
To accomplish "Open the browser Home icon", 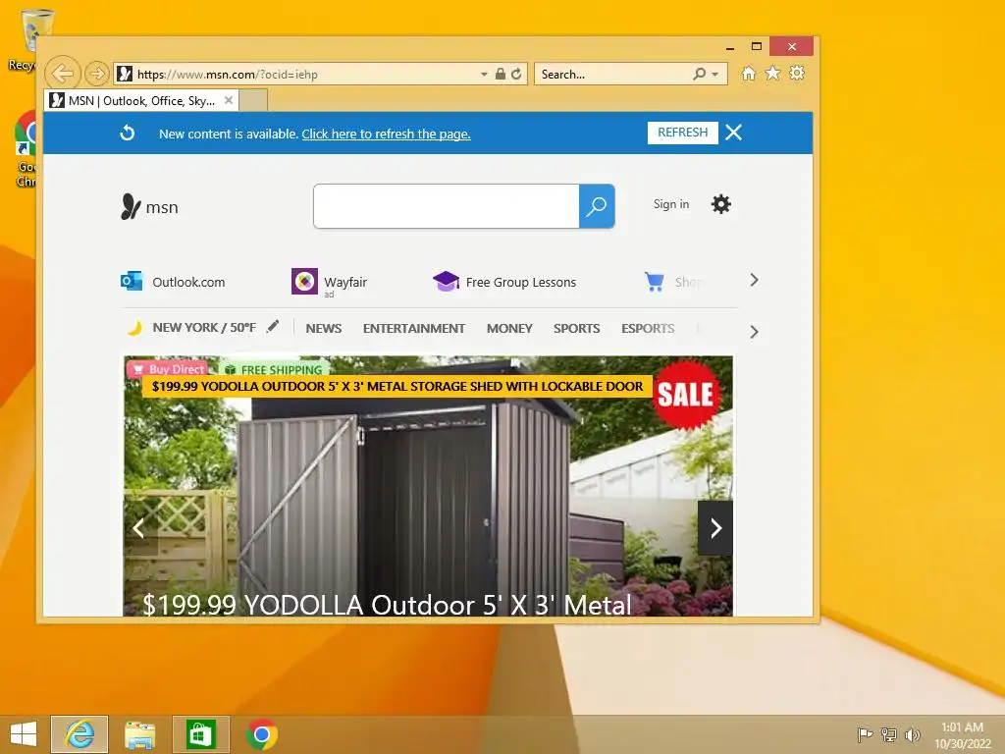I will (749, 73).
